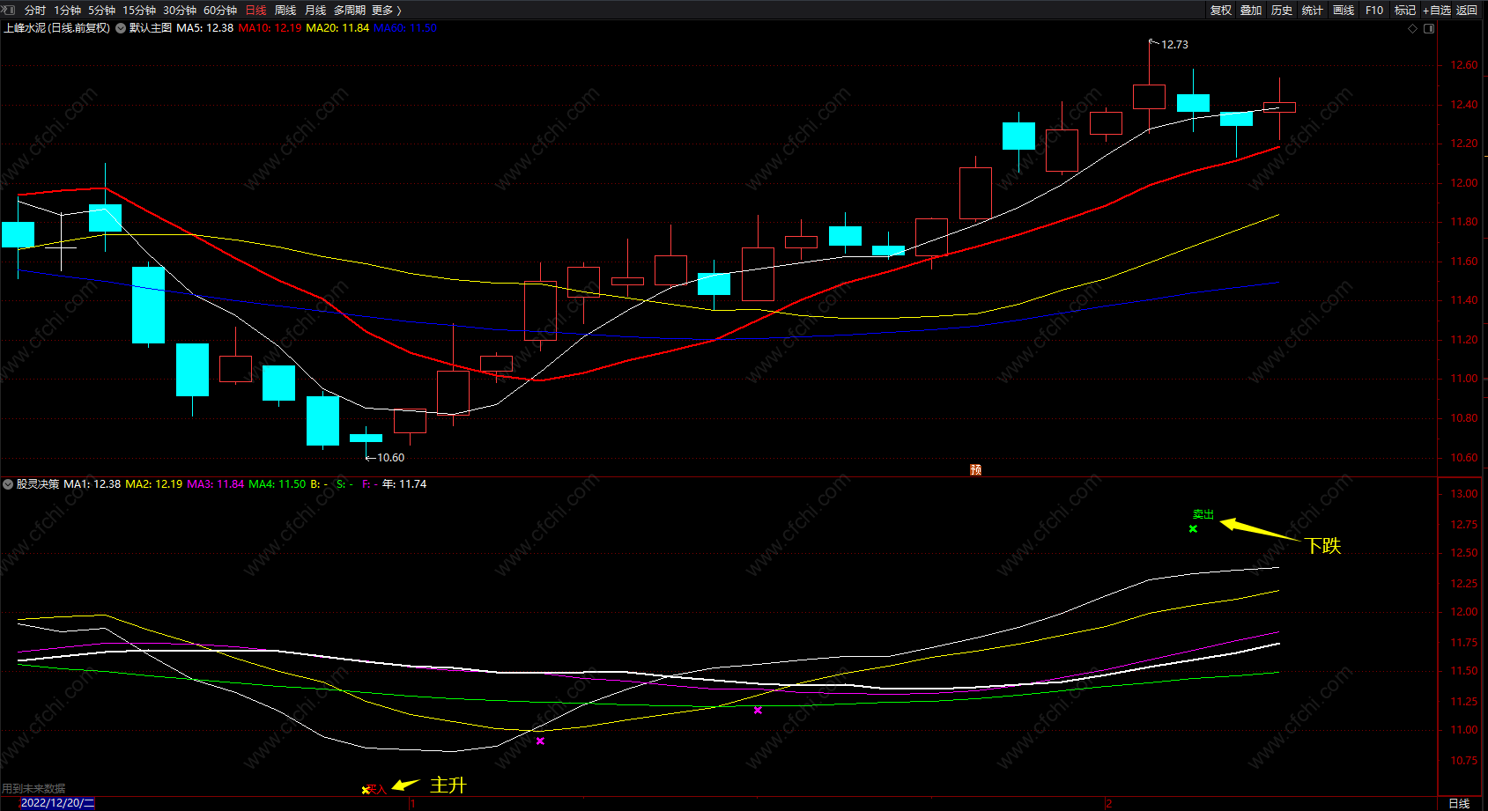This screenshot has width=1488, height=811.
Task: Switch to the 15分钟 period tab
Action: point(139,11)
